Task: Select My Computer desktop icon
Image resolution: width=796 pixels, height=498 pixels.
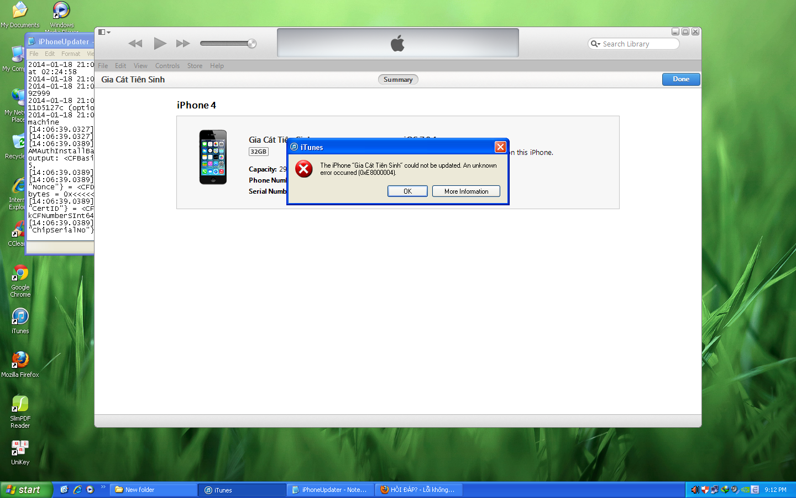Action: click(14, 59)
